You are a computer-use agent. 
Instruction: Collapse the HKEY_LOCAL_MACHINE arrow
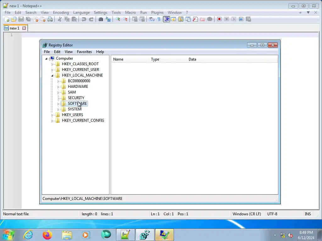point(52,76)
